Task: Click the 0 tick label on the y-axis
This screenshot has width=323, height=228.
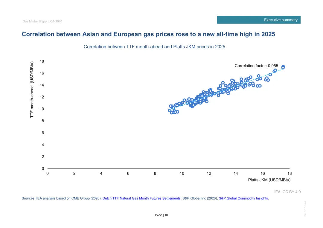Action: point(43,169)
